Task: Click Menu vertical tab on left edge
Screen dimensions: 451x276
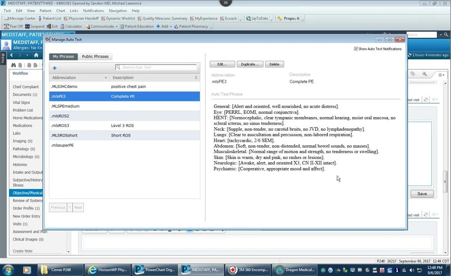Action: tap(3, 58)
